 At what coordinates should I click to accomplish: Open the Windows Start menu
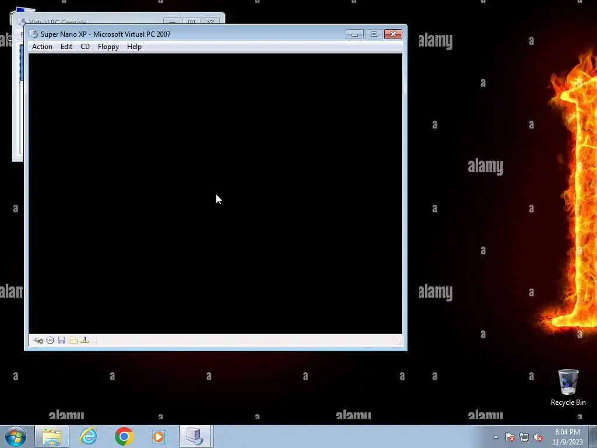(16, 436)
